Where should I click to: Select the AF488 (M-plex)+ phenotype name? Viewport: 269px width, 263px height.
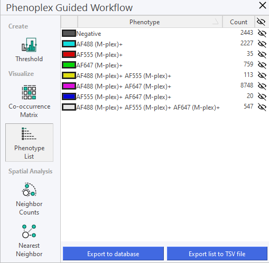pos(99,44)
